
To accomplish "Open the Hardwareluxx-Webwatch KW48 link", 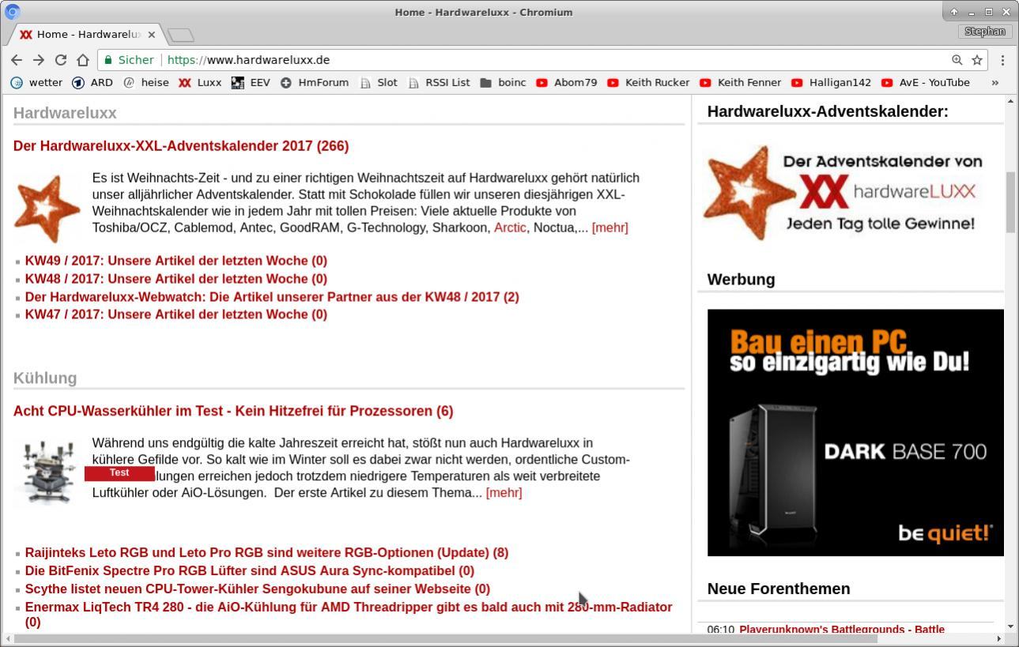I will pyautogui.click(x=272, y=297).
